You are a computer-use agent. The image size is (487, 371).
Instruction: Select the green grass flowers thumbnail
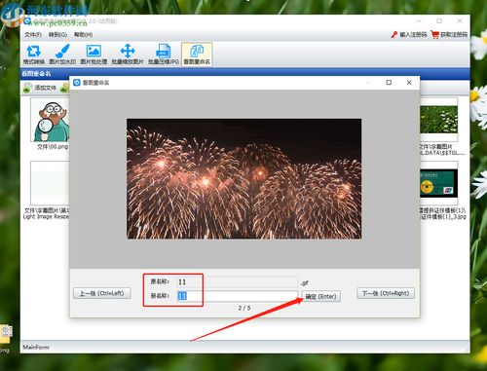438,120
